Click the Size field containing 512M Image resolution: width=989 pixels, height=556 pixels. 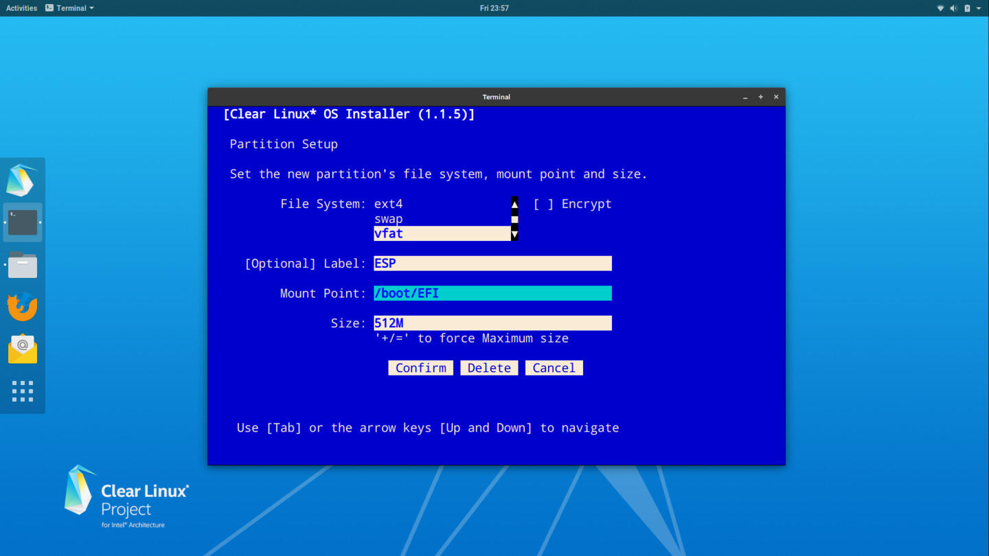click(492, 323)
